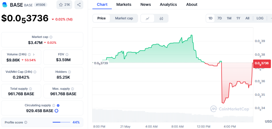The width and height of the screenshot is (272, 129).
Task: Set chart range to All
Action: (247, 18)
